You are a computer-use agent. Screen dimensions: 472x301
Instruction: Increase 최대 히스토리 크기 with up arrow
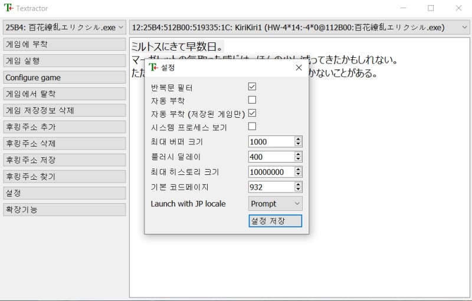[298, 170]
